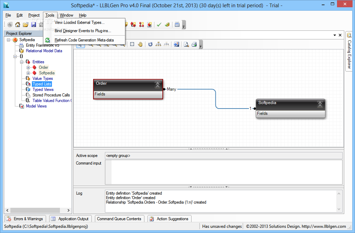Viewport: 355px width, 233px height.
Task: Open the Action Suggestions tab
Action: (169, 219)
